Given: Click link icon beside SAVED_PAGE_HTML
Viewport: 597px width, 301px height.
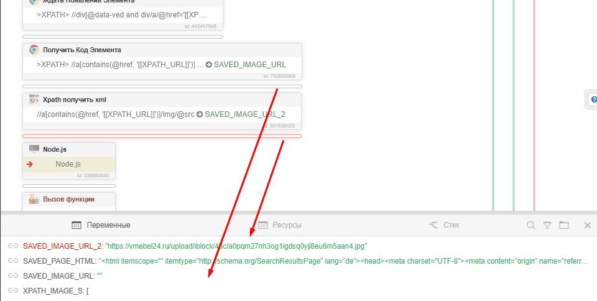Looking at the screenshot, I should pos(12,261).
